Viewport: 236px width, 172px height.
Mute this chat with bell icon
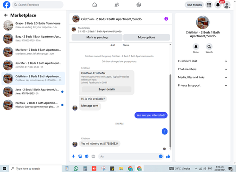(196, 47)
